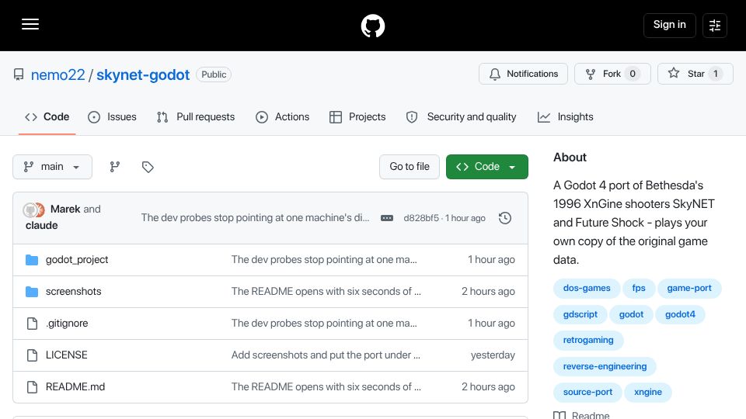This screenshot has width=746, height=419.
Task: Click the README.md file icon
Action: [32, 387]
